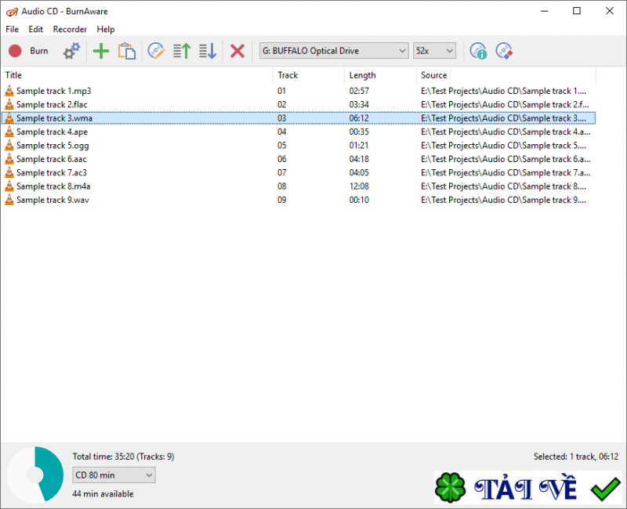
Task: Click VLC icon of Sample track 8.m4a
Action: click(9, 186)
